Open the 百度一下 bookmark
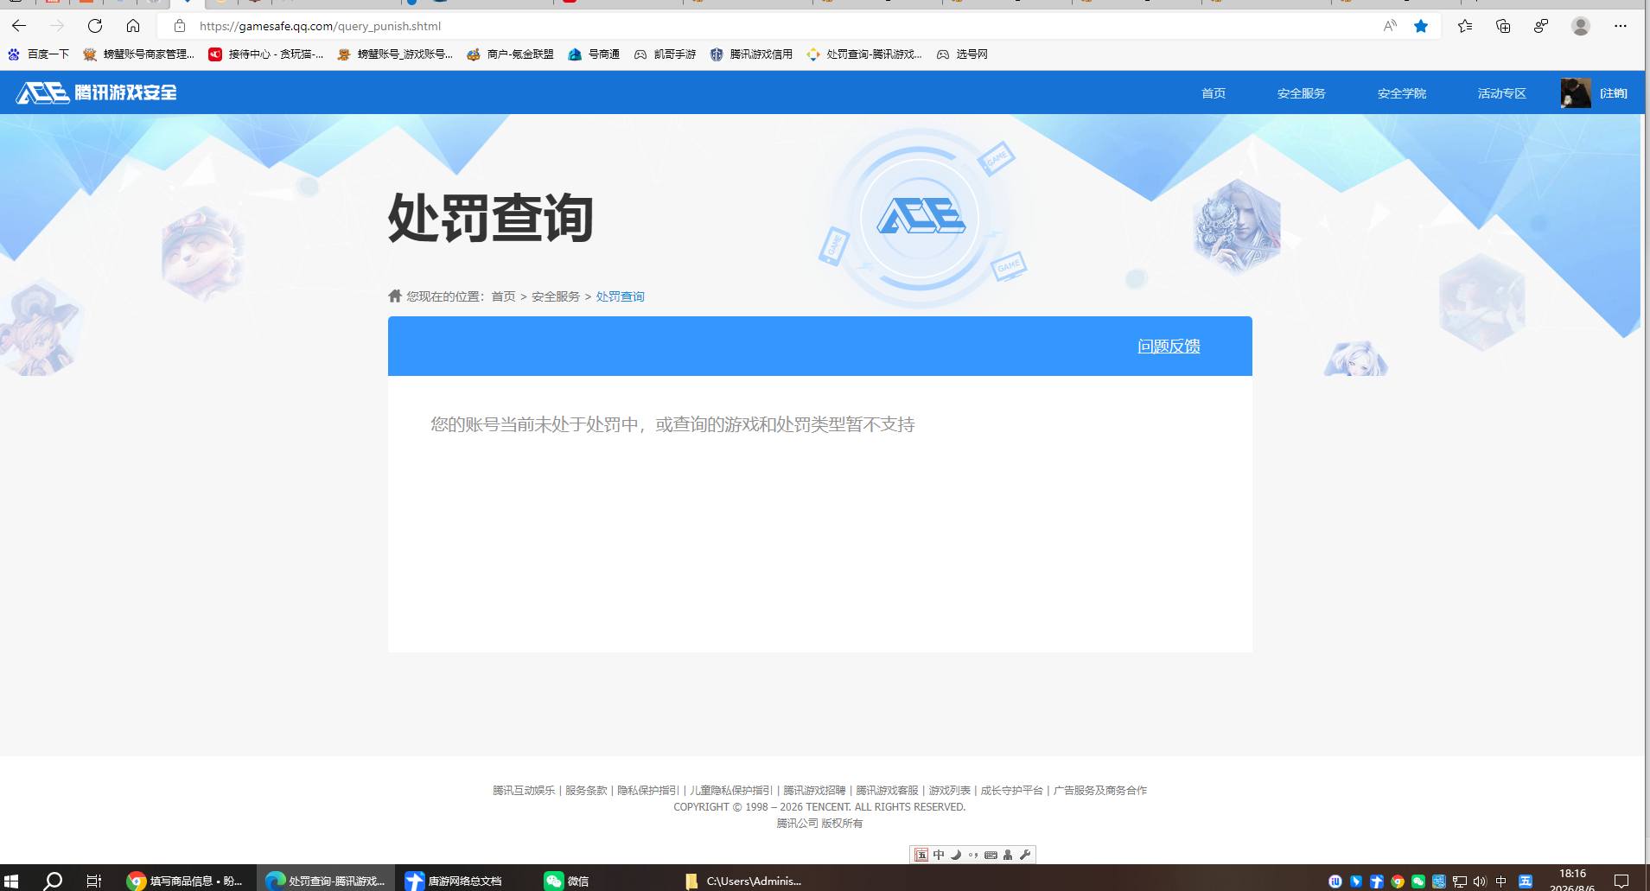 click(38, 54)
